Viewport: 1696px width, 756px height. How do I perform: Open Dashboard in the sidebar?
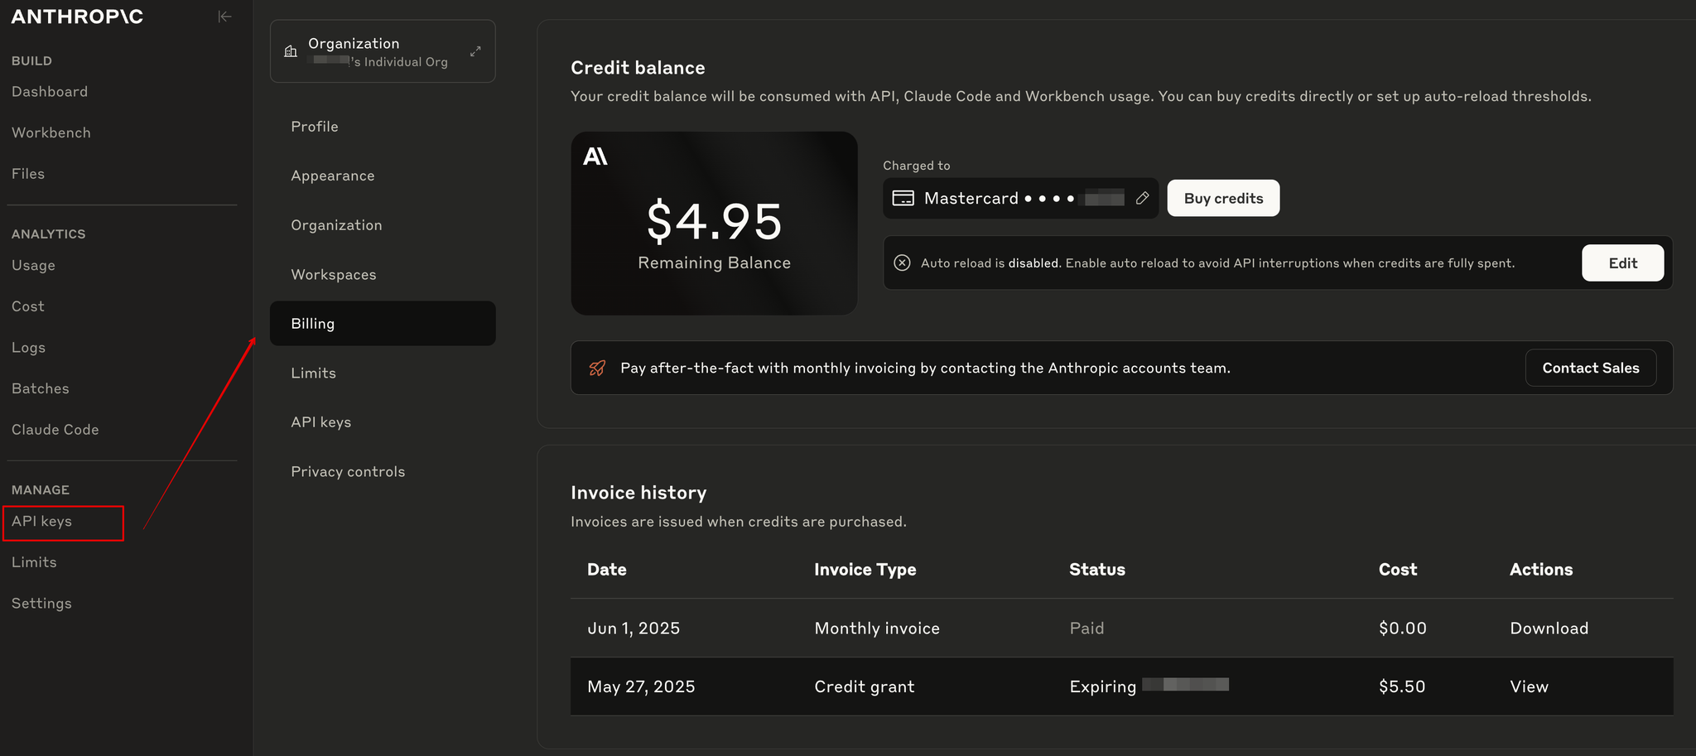tap(50, 92)
